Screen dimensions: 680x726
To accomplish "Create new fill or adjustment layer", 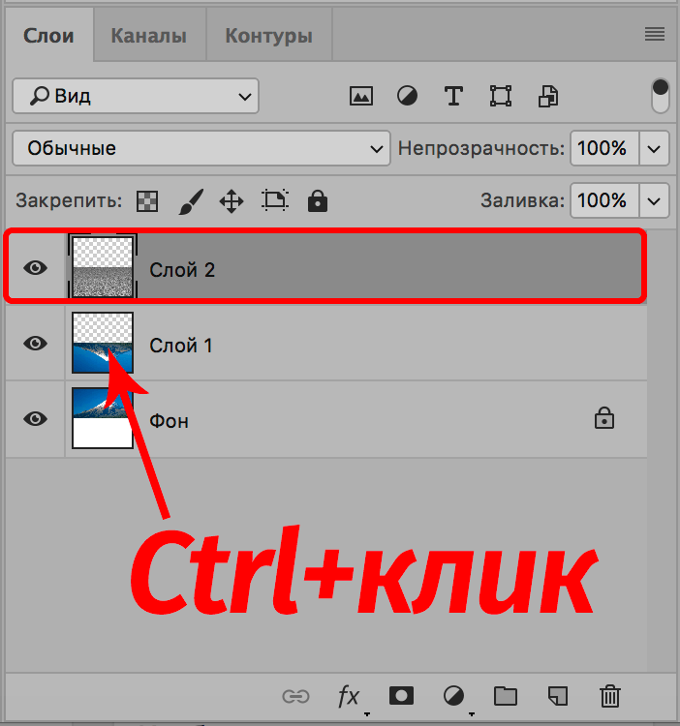I will tap(453, 696).
